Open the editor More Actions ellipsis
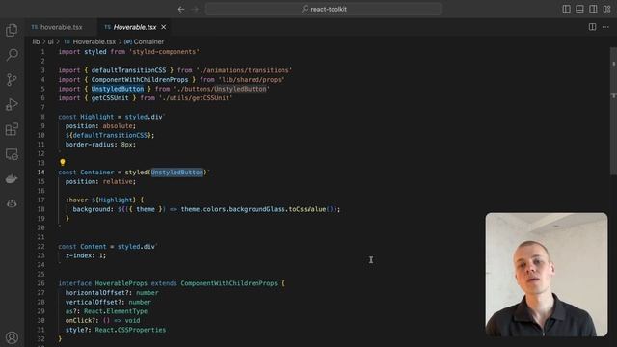 pyautogui.click(x=605, y=27)
